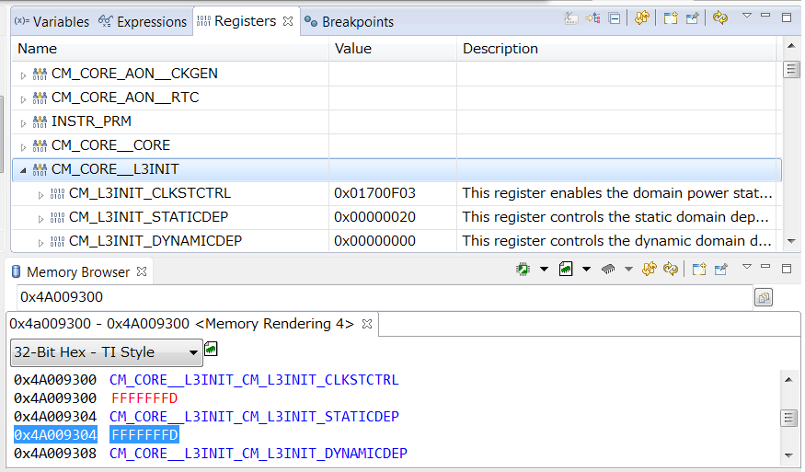805x472 pixels.
Task: Open the 32-Bit Hex - TI Style dropdown
Action: 107,351
